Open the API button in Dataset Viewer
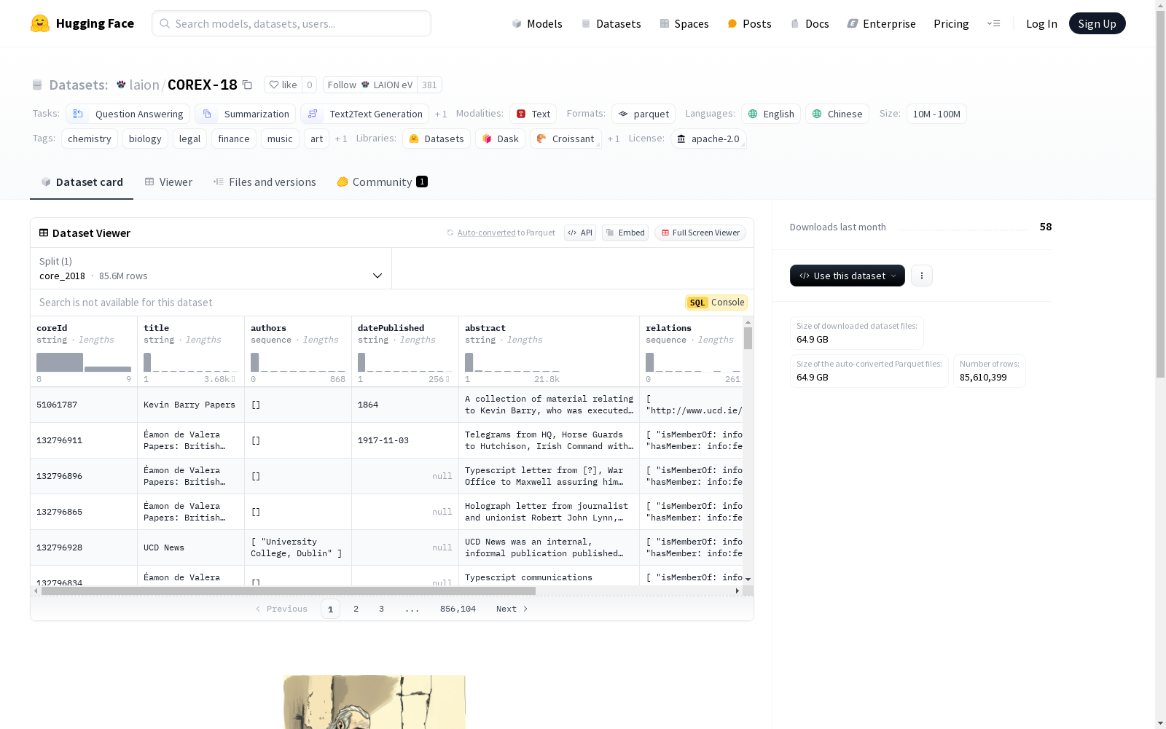 [x=580, y=233]
